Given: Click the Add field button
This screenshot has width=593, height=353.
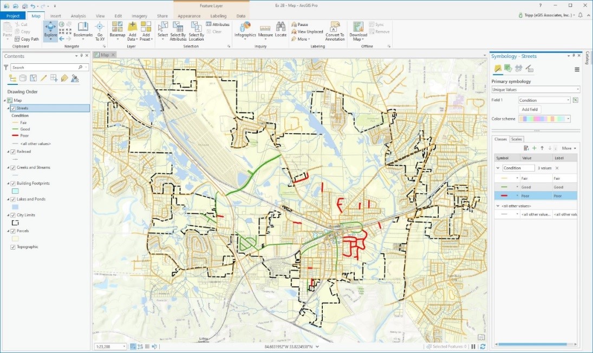Looking at the screenshot, I should point(530,109).
